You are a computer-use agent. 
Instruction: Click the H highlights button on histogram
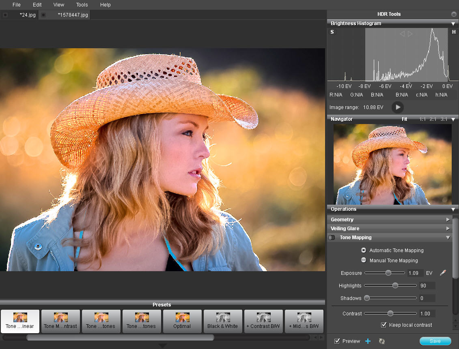point(454,32)
